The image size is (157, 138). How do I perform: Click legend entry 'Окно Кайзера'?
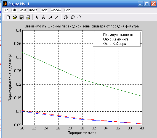point(115,44)
